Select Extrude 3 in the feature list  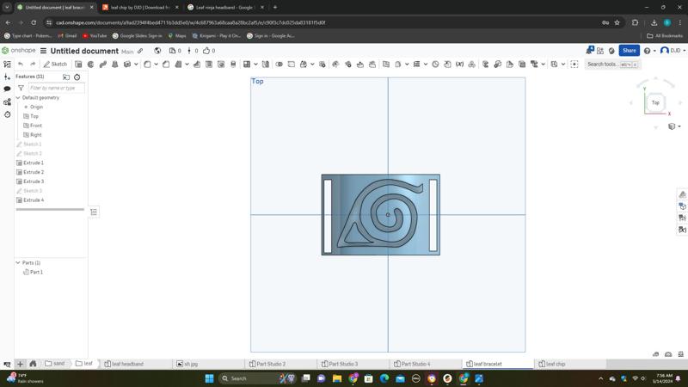(x=34, y=181)
